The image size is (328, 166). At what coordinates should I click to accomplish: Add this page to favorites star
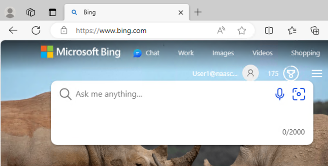pos(241,31)
